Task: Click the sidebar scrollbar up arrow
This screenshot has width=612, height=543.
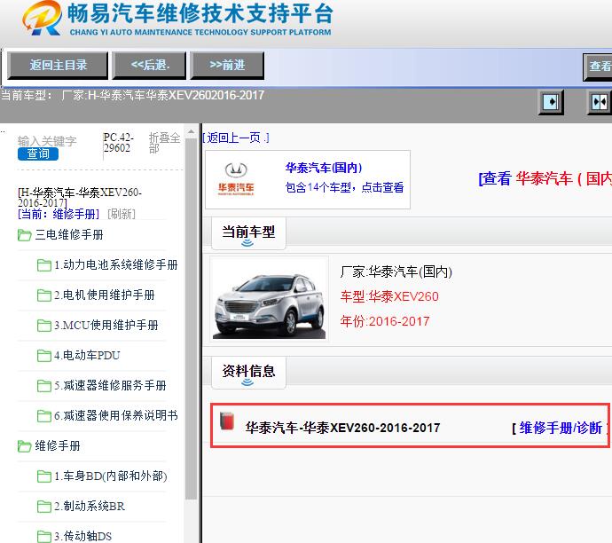Action: click(x=191, y=131)
